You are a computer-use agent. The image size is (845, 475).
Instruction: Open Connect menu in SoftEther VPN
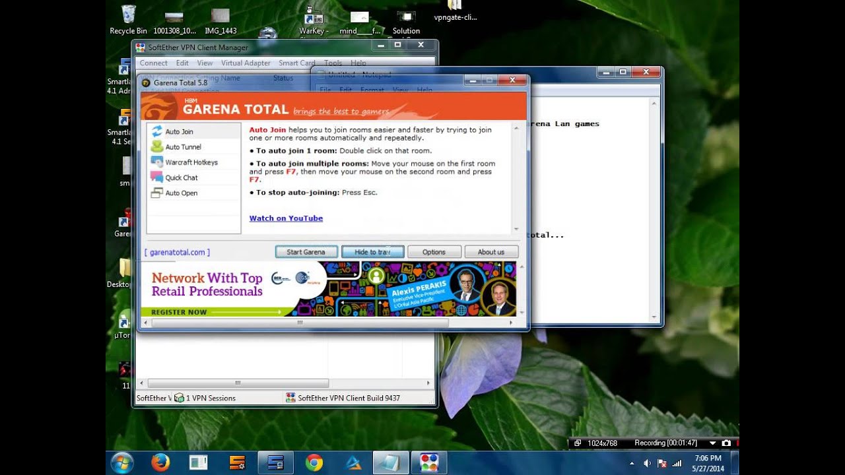point(154,63)
